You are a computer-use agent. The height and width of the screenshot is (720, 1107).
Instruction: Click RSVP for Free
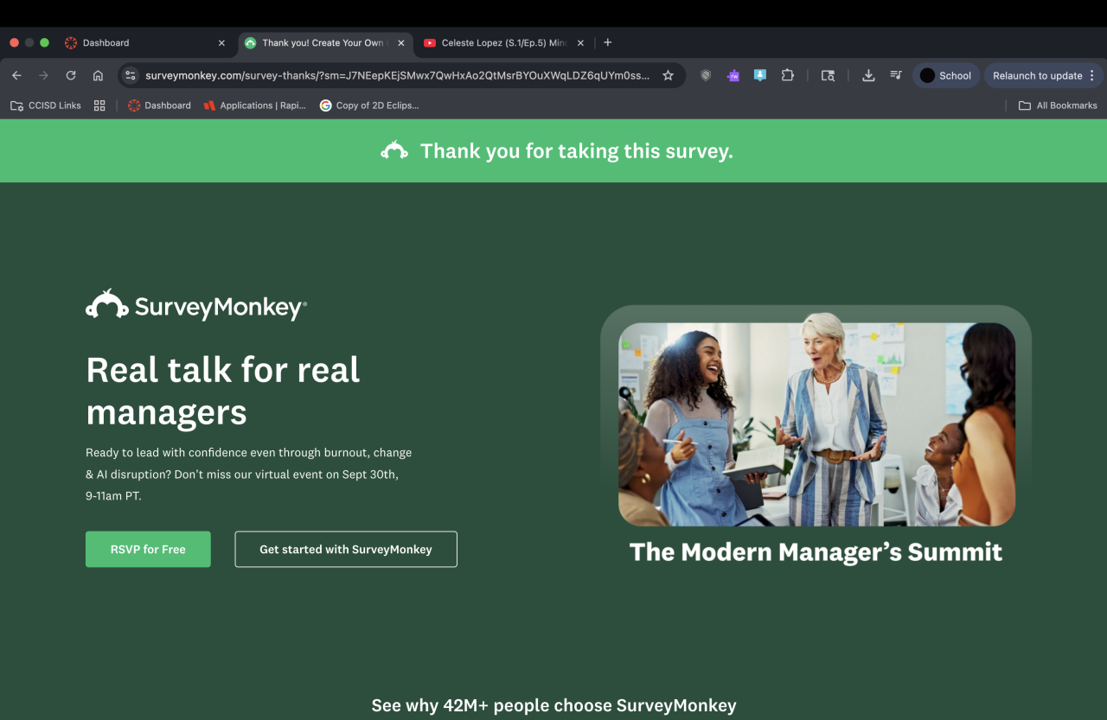[x=148, y=549]
